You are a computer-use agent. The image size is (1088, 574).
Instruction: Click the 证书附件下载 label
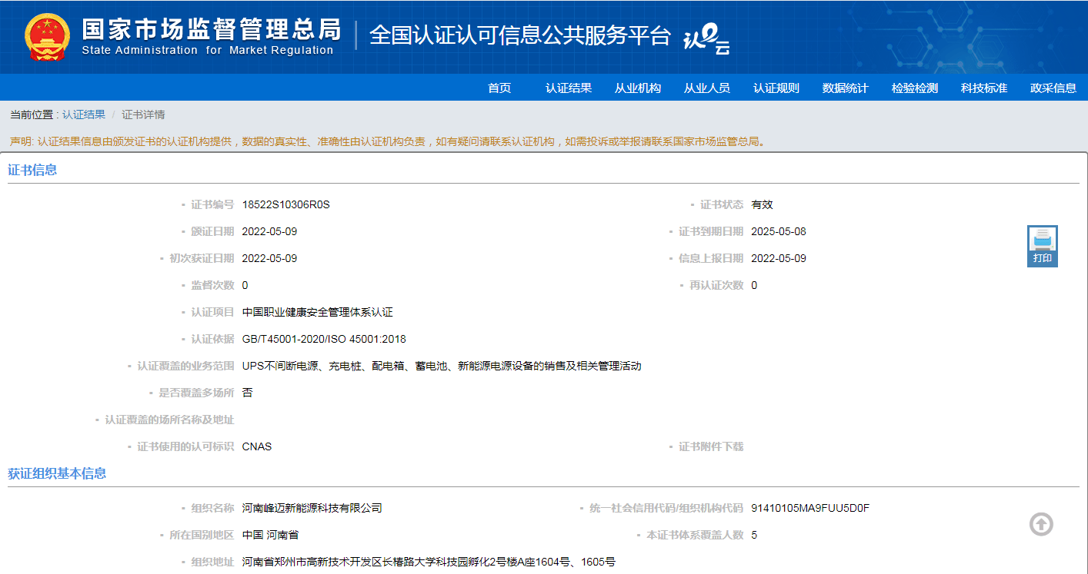coord(711,446)
